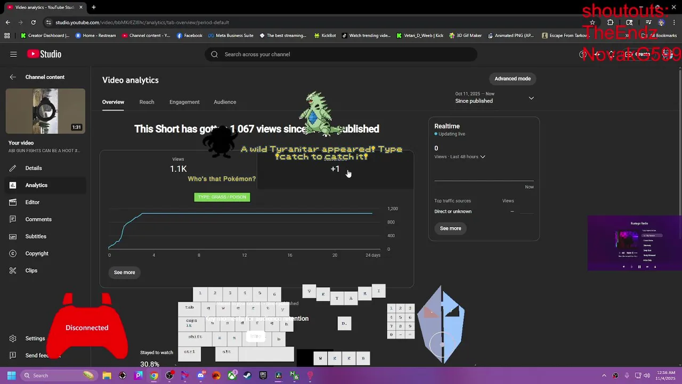Open the Creator Dashboard bookmark
This screenshot has height=384, width=682.
pos(45,36)
